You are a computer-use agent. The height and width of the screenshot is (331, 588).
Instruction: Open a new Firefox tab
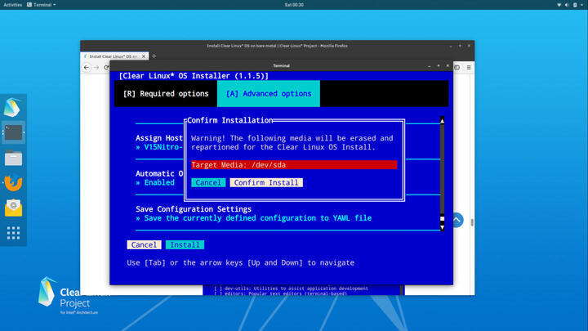[154, 56]
